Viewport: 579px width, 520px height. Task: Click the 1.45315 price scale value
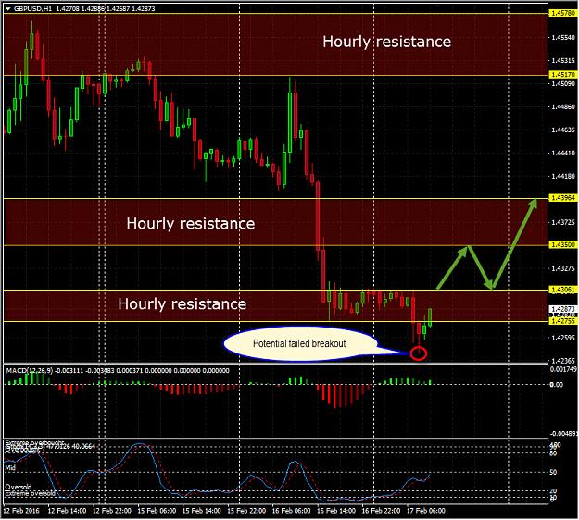563,60
